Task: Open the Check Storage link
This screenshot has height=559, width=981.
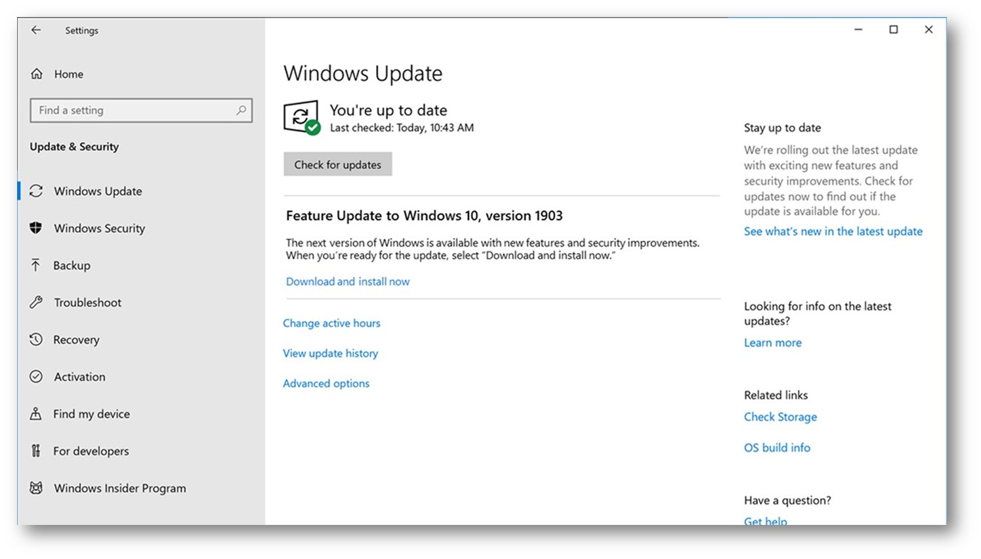Action: pos(780,417)
